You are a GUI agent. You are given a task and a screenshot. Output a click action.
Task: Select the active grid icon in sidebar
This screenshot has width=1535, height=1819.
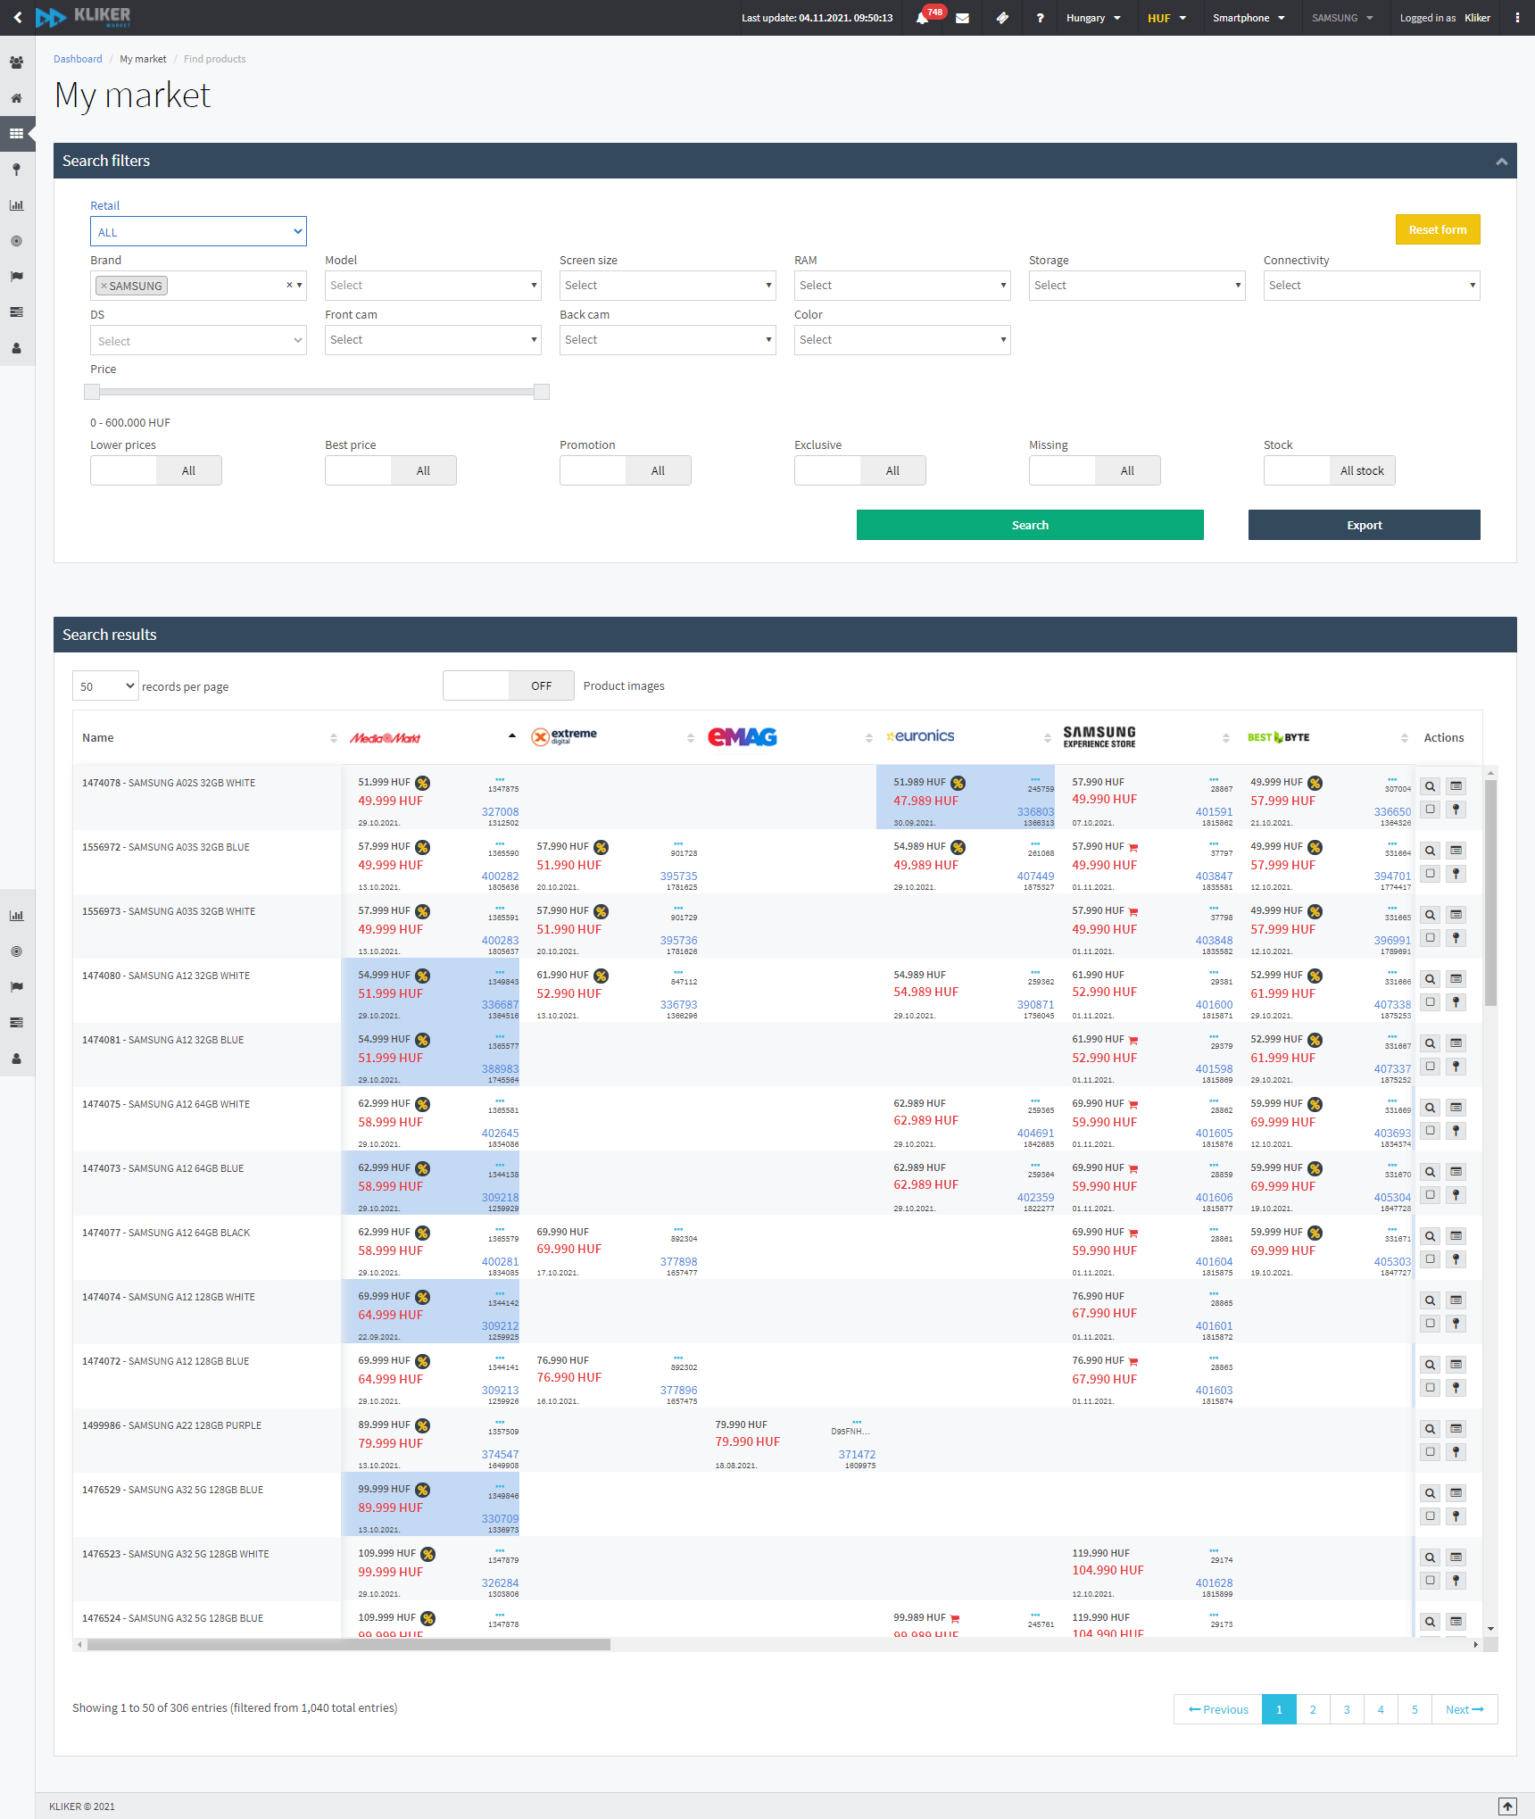pyautogui.click(x=16, y=134)
